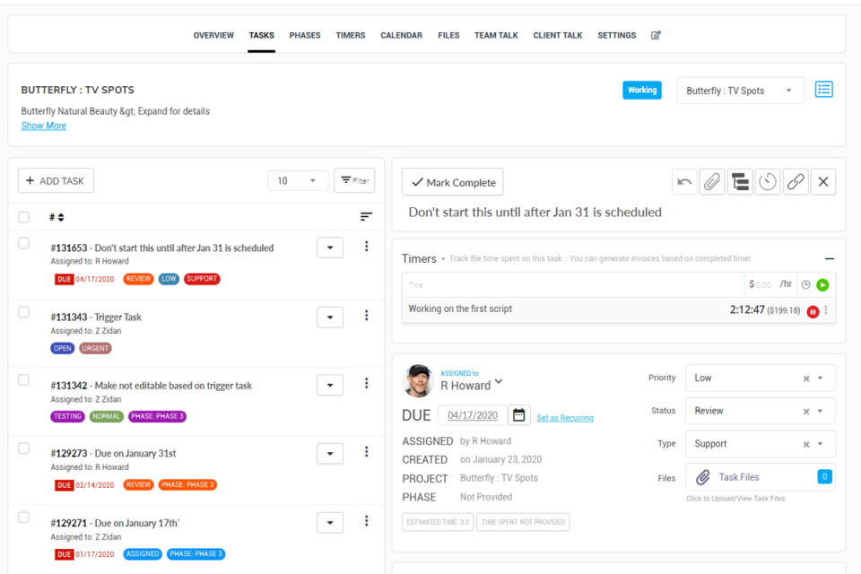Open the Status dropdown showing Review
The image size is (861, 574).
[x=760, y=411]
